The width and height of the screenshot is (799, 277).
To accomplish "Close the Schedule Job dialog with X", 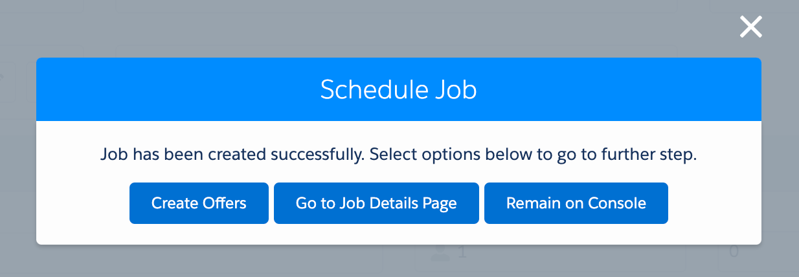I will (750, 27).
